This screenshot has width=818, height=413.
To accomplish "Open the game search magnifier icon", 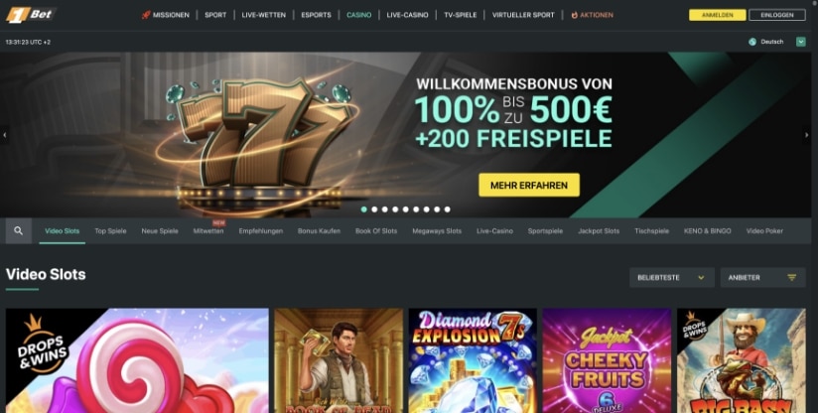I will (18, 231).
